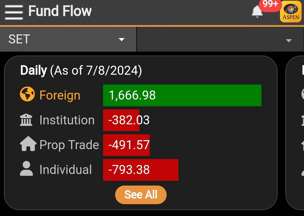Tap the green Foreign 1,666.98 bar
Screen dimensions: 304x216
click(182, 95)
